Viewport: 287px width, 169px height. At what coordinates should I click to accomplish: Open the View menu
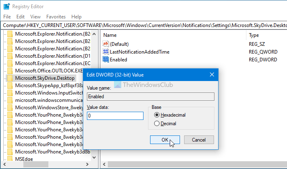pyautogui.click(x=35, y=17)
